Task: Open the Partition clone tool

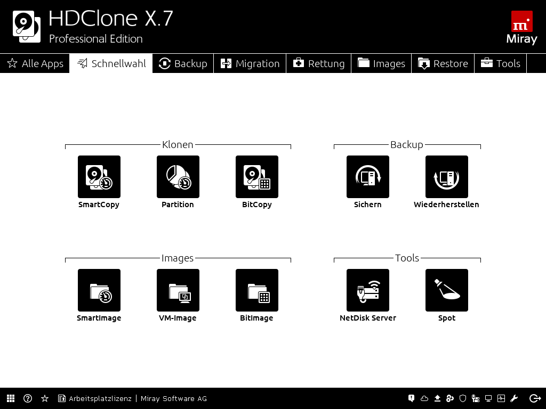Action: click(x=178, y=177)
